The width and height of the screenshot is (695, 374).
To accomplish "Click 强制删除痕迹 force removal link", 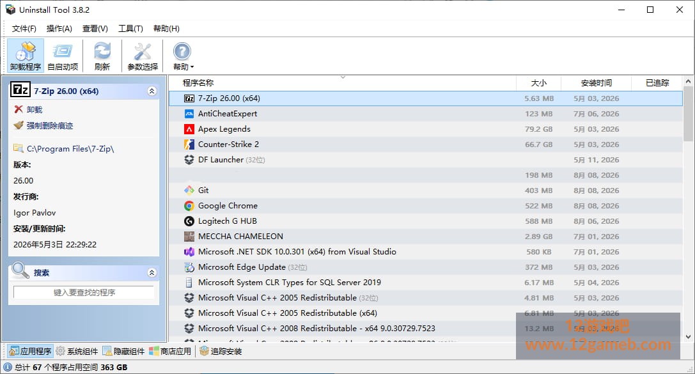I will click(43, 125).
